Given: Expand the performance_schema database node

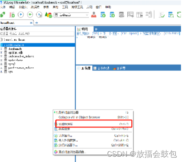Looking at the screenshot, I should [x=1, y=68].
